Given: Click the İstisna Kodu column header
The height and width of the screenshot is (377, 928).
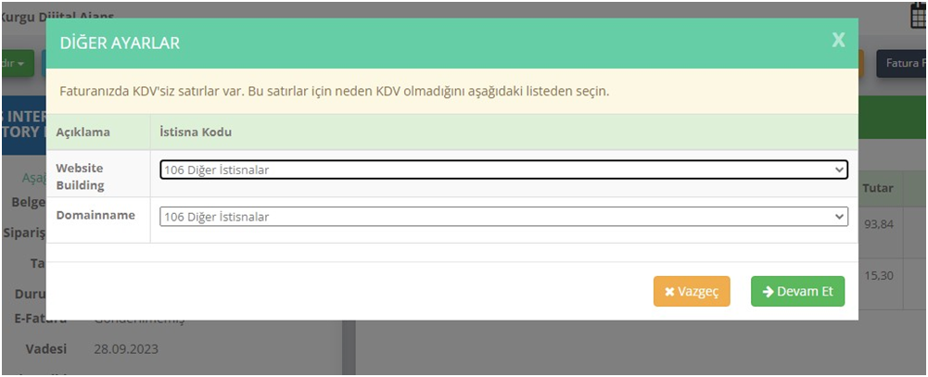Looking at the screenshot, I should coord(196,132).
